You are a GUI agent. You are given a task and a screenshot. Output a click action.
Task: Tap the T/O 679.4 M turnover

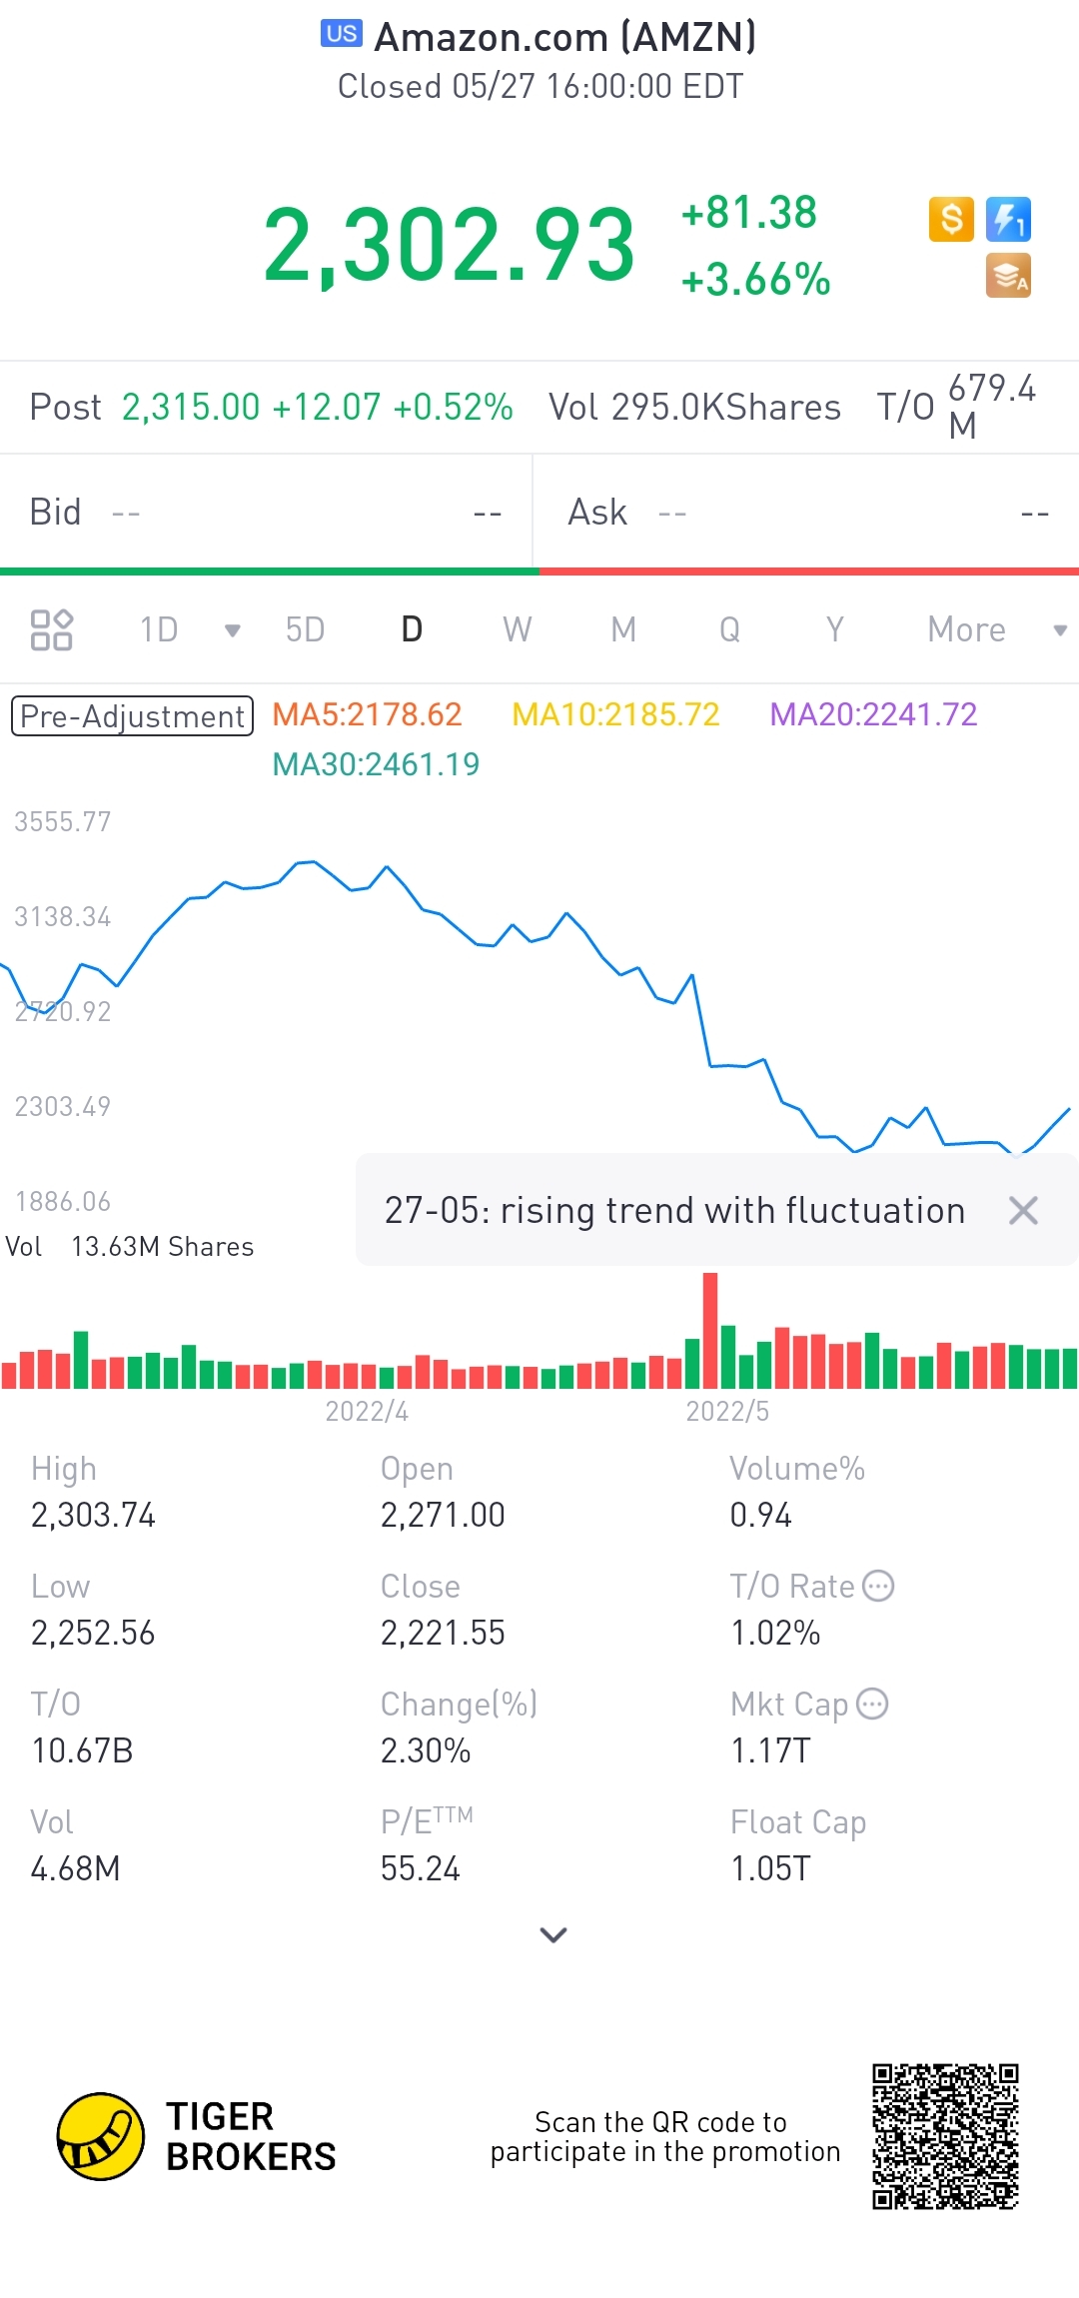point(957,407)
